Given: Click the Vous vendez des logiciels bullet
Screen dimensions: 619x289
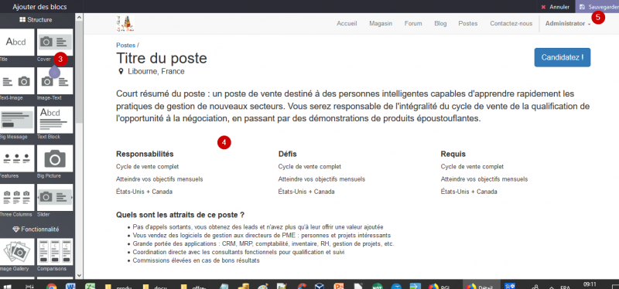Looking at the screenshot, I should [x=262, y=236].
